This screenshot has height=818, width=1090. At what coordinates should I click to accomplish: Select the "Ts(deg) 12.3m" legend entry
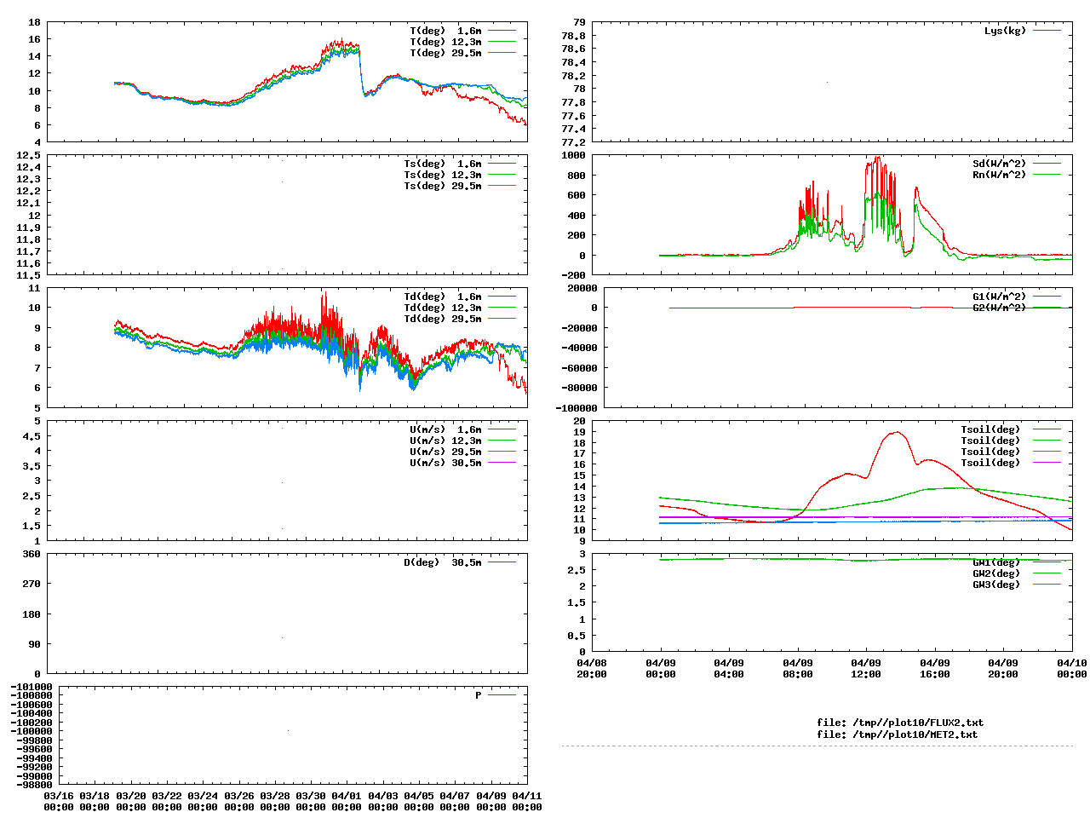(x=443, y=175)
